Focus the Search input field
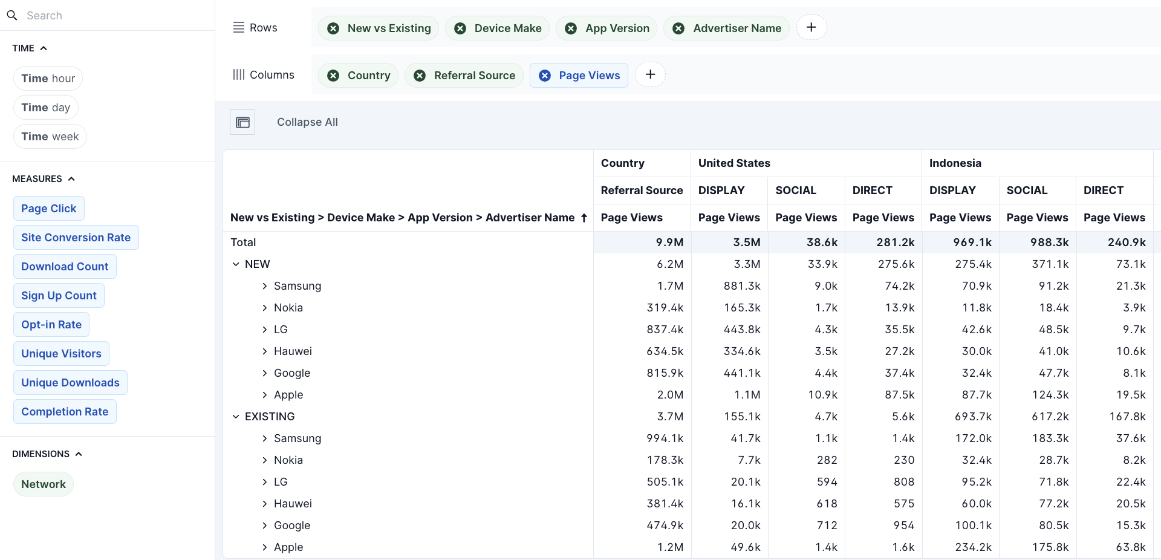 click(109, 16)
